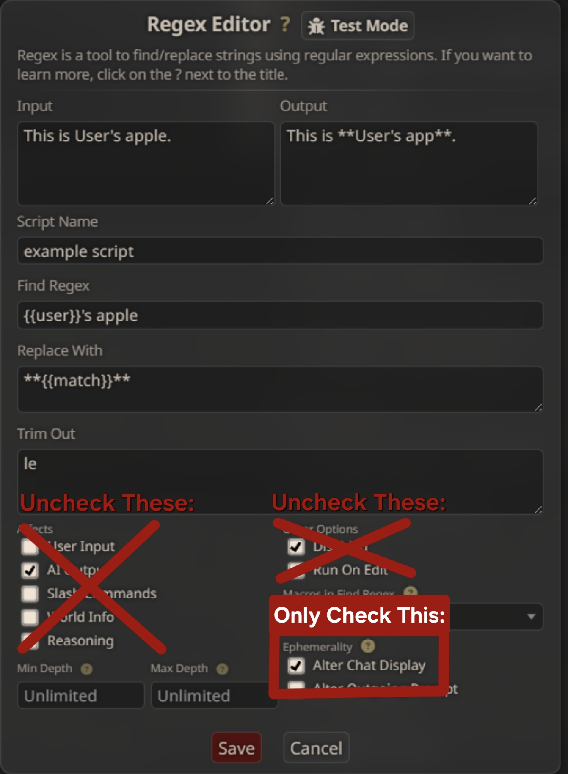Click the Ephemerality help icon

click(368, 646)
